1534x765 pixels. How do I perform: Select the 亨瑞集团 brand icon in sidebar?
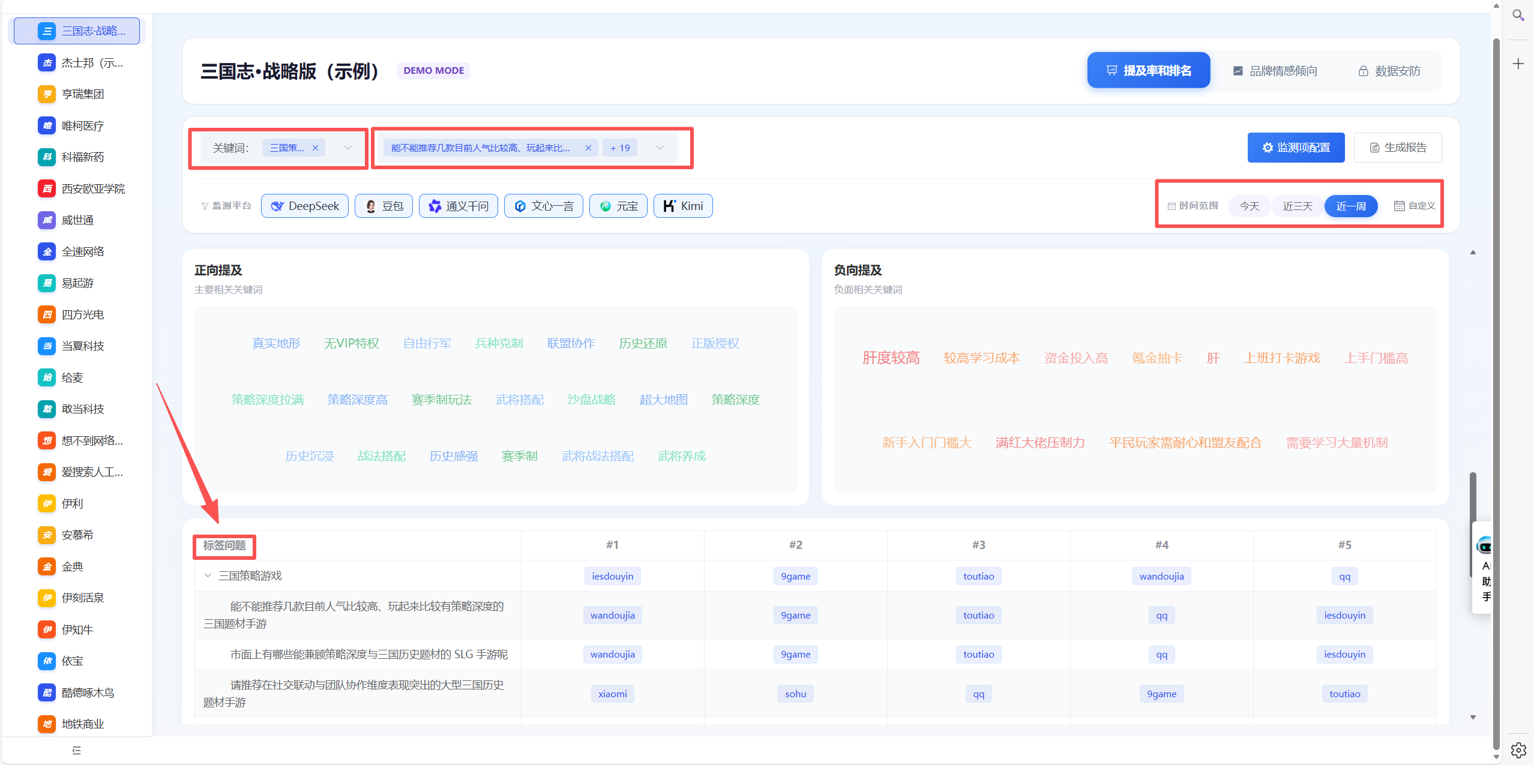coord(47,94)
